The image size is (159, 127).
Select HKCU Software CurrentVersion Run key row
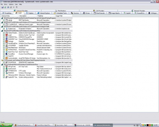[x=37, y=64]
